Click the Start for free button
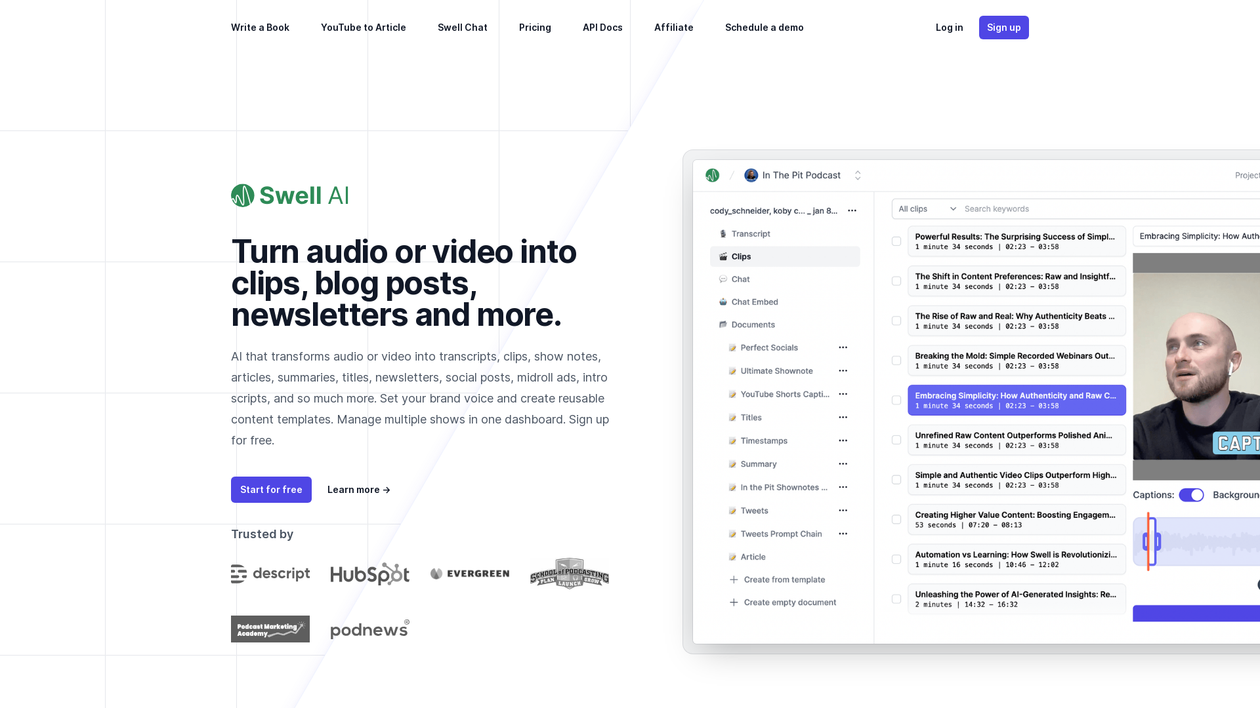 [271, 490]
